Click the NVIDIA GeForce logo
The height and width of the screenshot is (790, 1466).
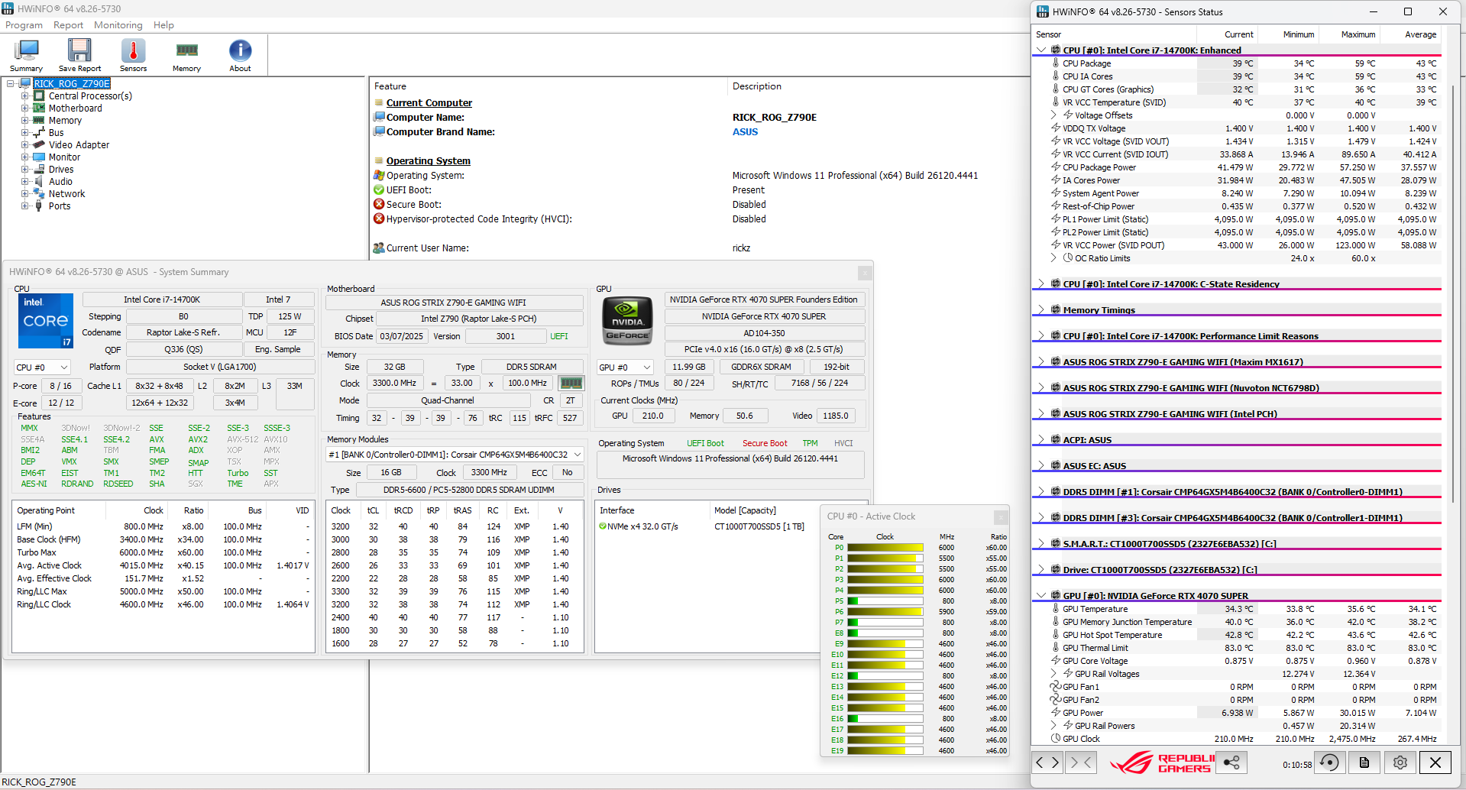(x=628, y=321)
